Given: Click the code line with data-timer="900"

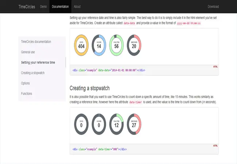Looking at the screenshot, I should click(x=100, y=149).
